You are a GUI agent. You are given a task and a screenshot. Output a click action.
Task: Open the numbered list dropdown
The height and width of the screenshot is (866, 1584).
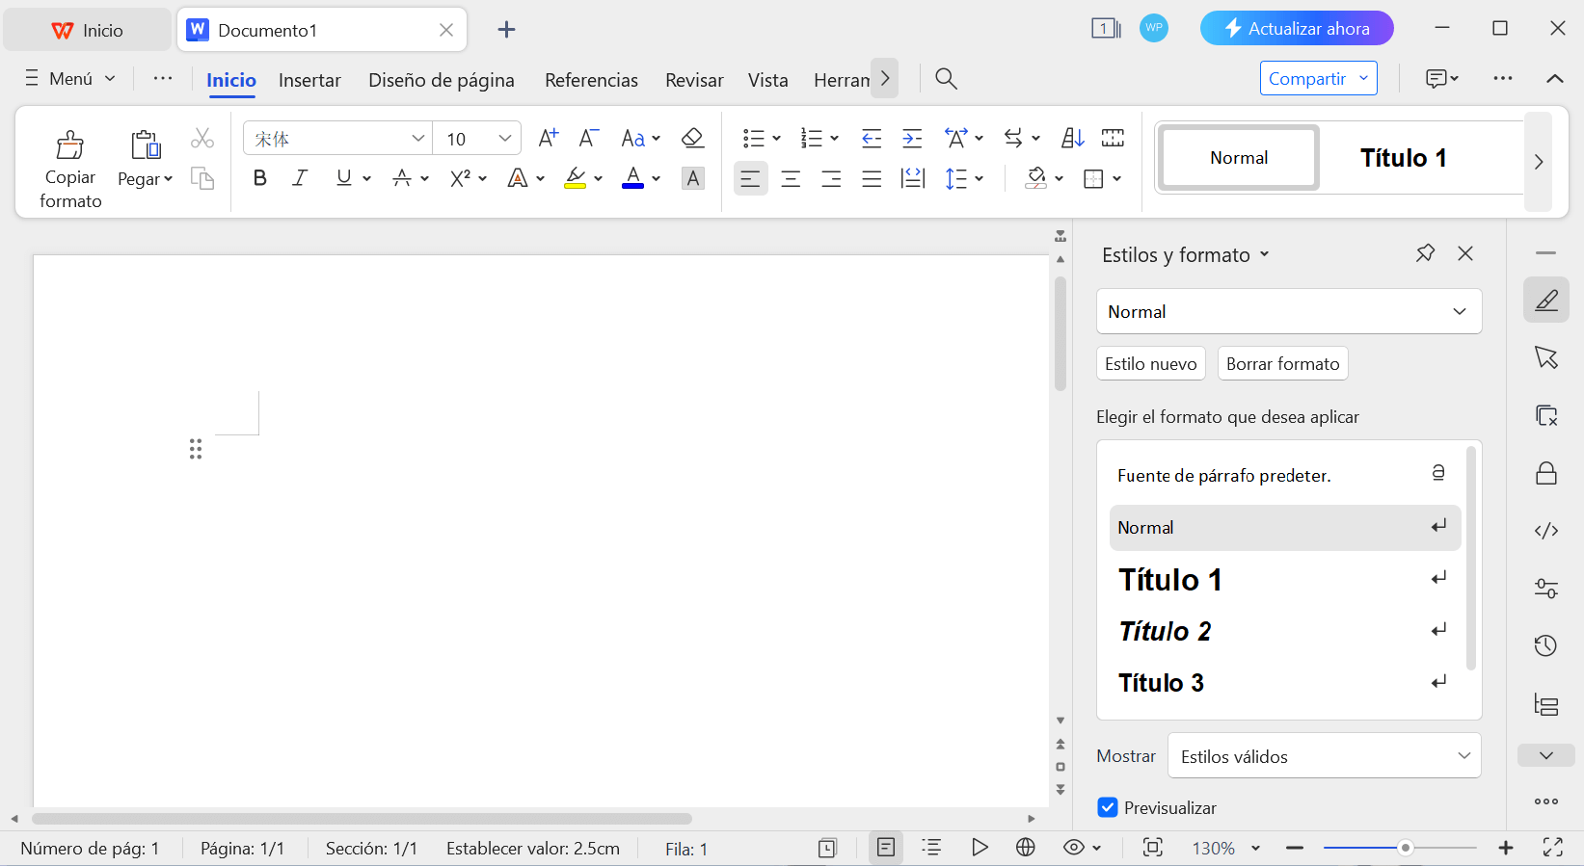(x=834, y=138)
